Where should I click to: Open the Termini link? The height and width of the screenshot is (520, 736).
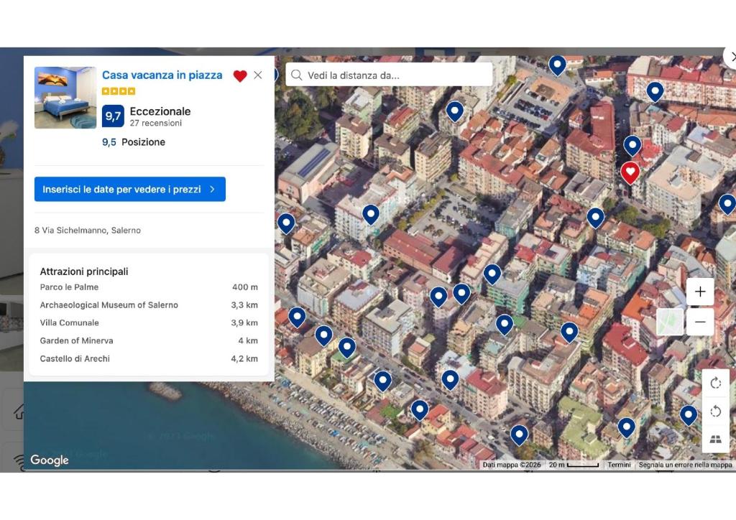pyautogui.click(x=619, y=465)
